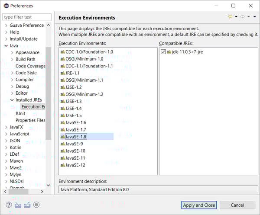
Task: Select JUnit in the preferences tree
Action: (x=20, y=113)
